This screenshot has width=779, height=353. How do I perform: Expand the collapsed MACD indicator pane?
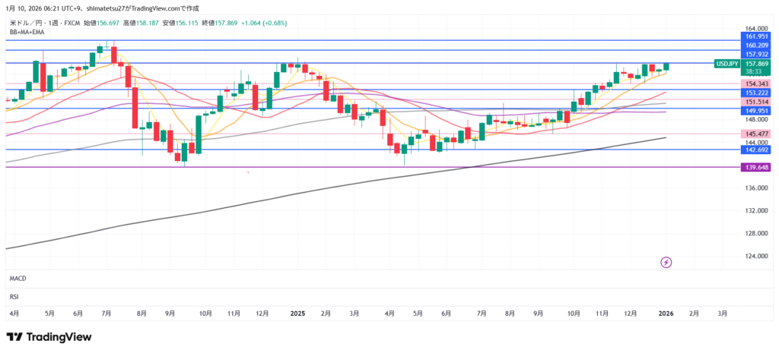tap(18, 279)
